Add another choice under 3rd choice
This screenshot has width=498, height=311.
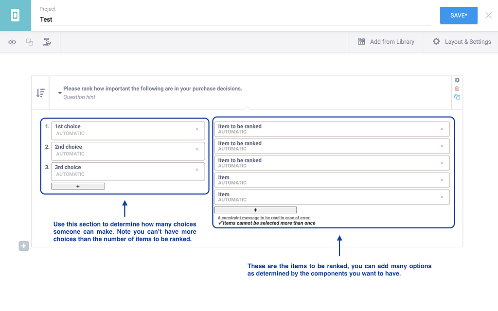point(78,186)
